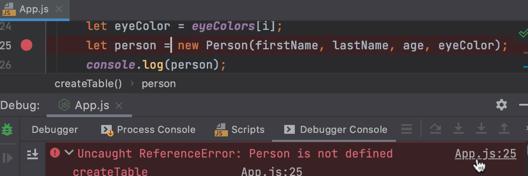Switch to the Debugger tab

[55, 130]
